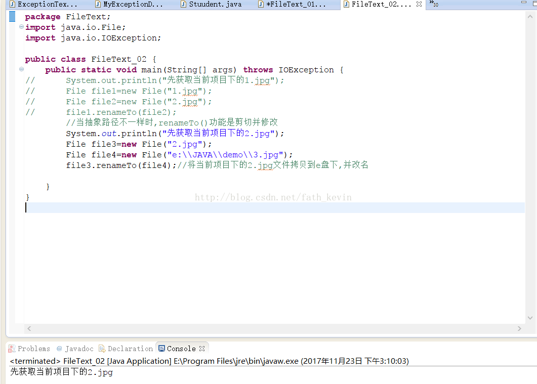Switch to the *FileText_01... editor tab
The height and width of the screenshot is (384, 537).
[x=292, y=5]
